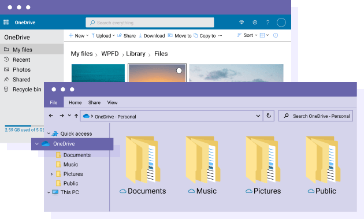Go forward with Explorer forward arrow
Screen dimensions: 364x219
[x=61, y=116]
